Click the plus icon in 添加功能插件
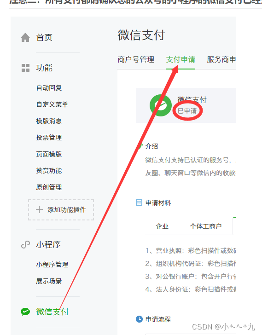The image size is (262, 335). click(x=39, y=209)
